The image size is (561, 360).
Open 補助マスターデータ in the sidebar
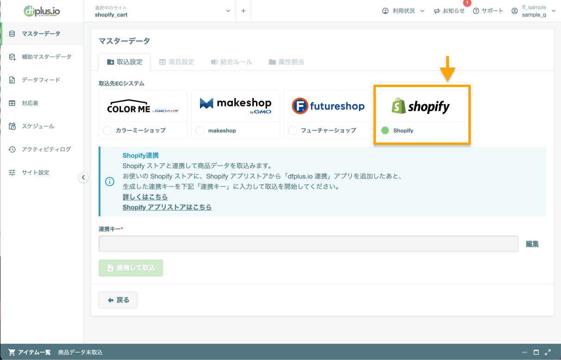[42, 57]
